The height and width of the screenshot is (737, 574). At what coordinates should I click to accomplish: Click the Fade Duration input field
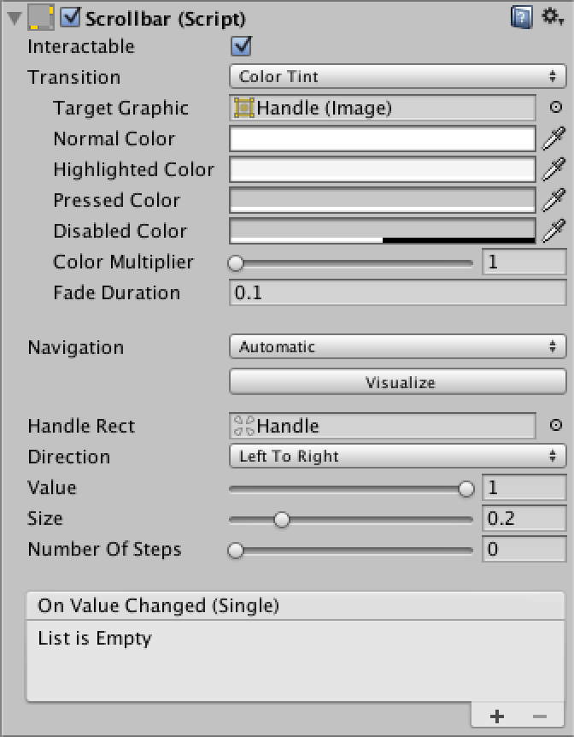coord(397,292)
